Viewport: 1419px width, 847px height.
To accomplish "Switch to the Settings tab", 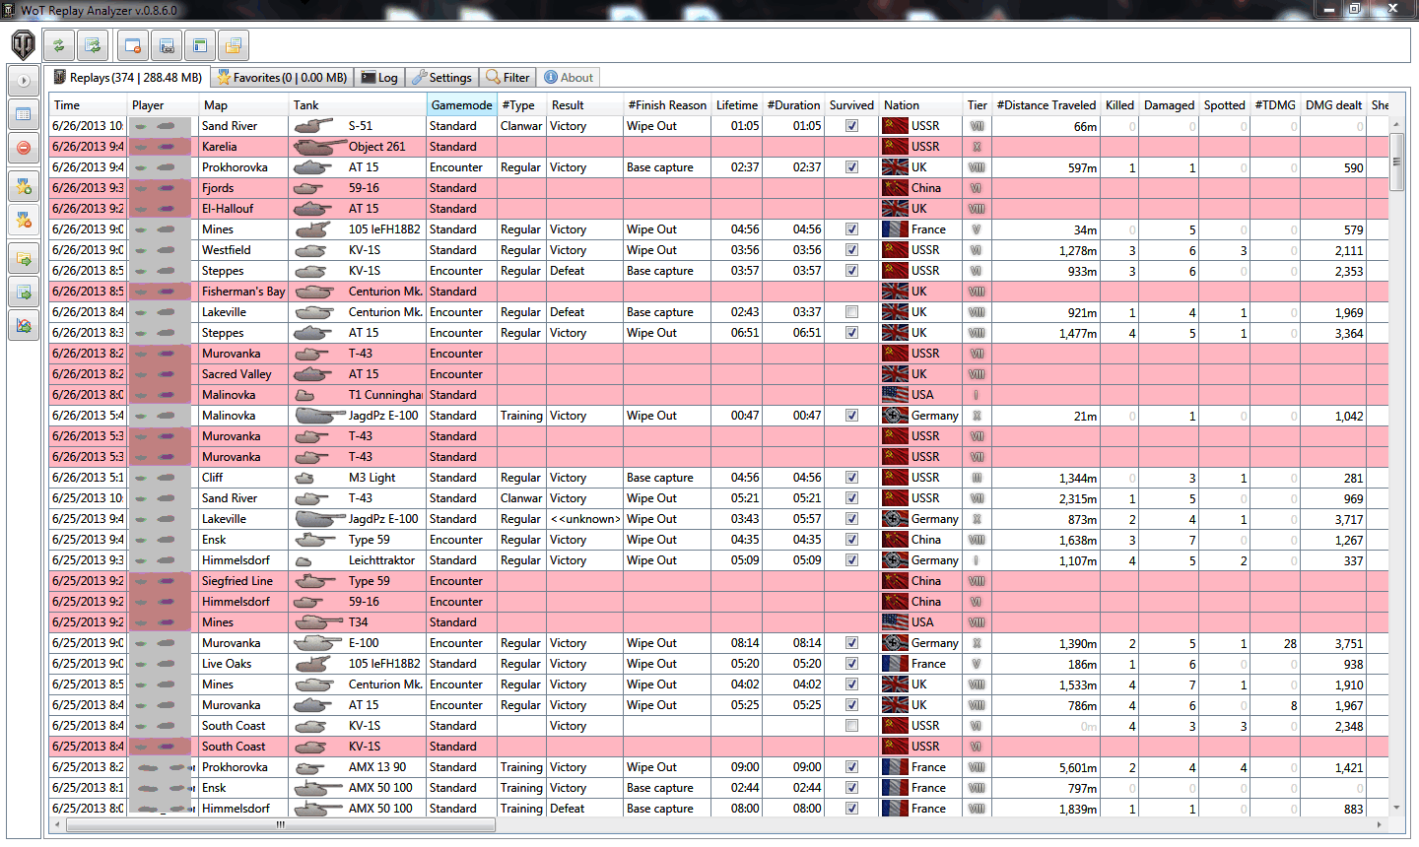I will (441, 78).
